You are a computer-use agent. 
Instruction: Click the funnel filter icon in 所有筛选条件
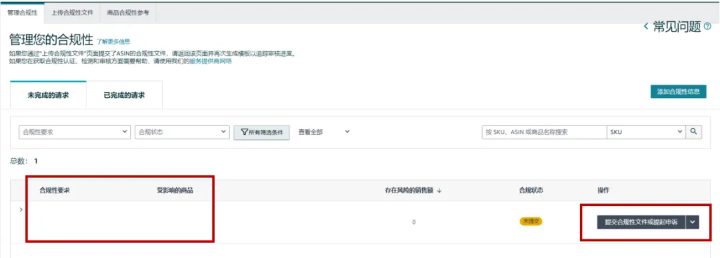pos(244,132)
